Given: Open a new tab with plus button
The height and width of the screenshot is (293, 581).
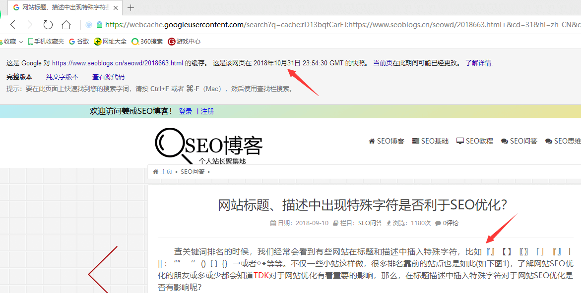Looking at the screenshot, I should pos(131,8).
